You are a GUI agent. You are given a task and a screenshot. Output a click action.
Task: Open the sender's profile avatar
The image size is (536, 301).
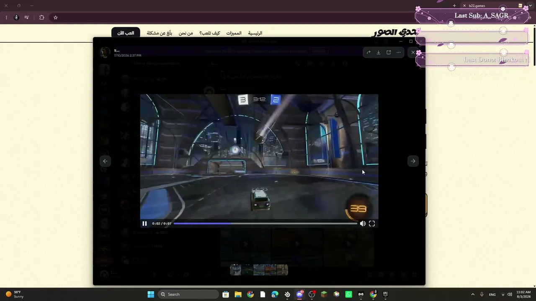105,52
